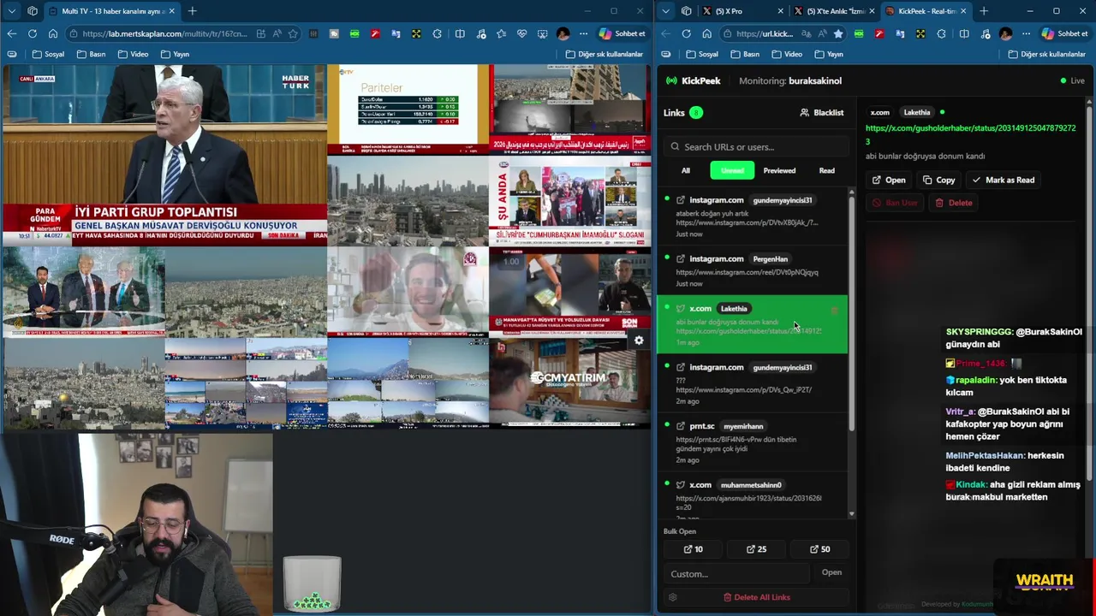Open KickPeek settings gear at bottom-left
1096x616 pixels.
(672, 597)
